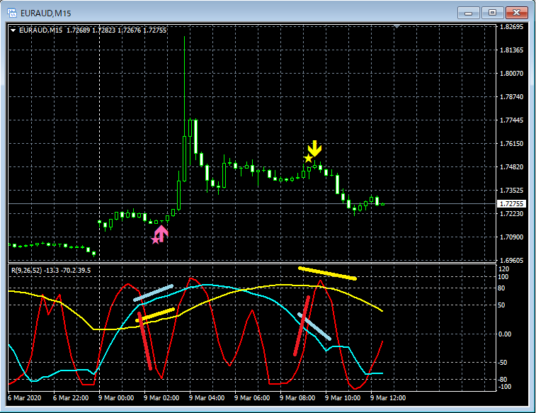The height and width of the screenshot is (413, 536).
Task: Select the chart shift triangle marker at top
Action: coord(397,26)
